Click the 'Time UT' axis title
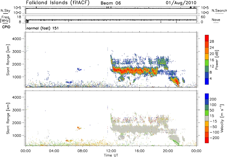 (x=111, y=155)
